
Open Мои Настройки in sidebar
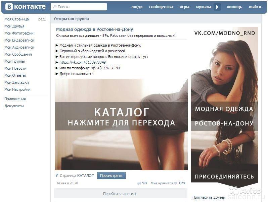[17, 89]
